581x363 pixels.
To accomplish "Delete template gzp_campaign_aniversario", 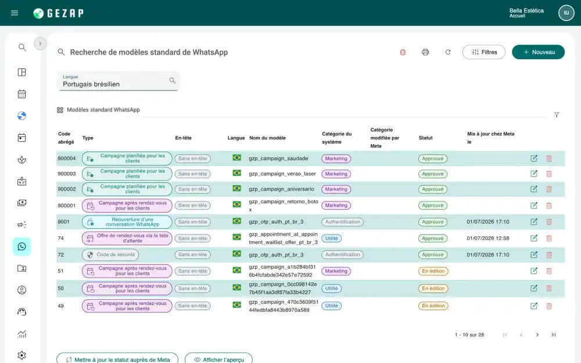I will [549, 189].
